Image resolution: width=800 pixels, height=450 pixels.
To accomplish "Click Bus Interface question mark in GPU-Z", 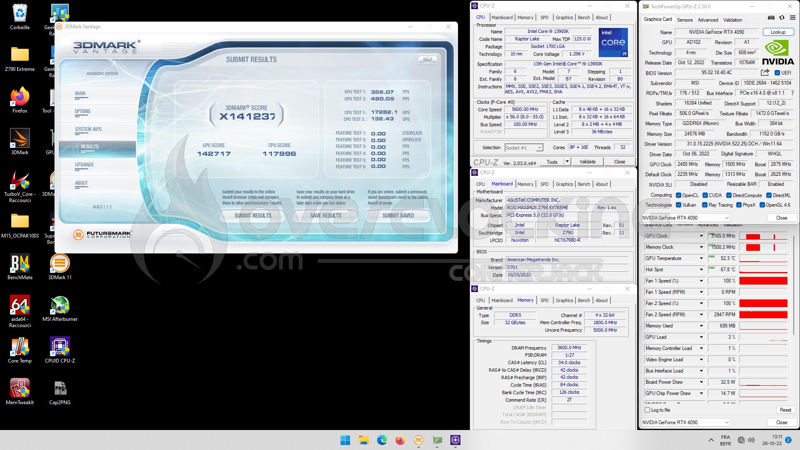I will (792, 93).
